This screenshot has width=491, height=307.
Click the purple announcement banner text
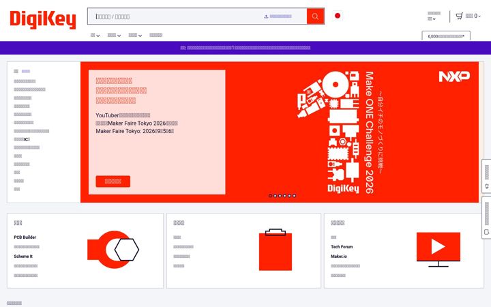tap(245, 48)
